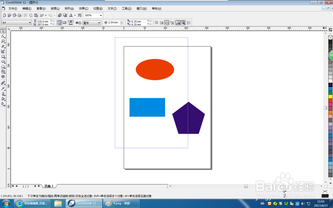Image resolution: width=333 pixels, height=208 pixels.
Task: Toggle Landscape page orientation
Action: point(65,23)
